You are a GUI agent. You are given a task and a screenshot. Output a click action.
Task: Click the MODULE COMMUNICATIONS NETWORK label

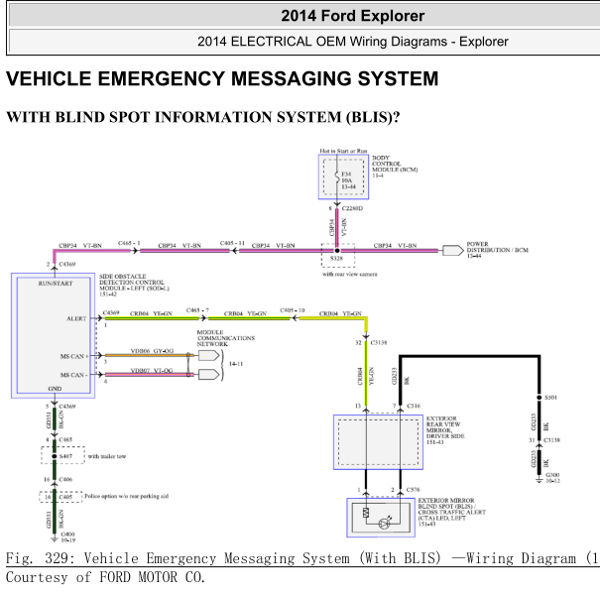click(226, 338)
